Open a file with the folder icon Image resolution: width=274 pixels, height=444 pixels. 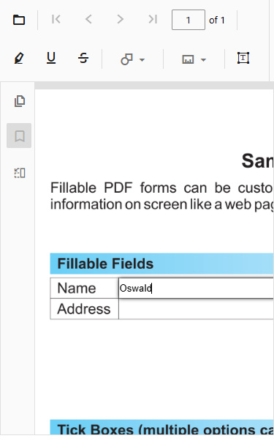pos(19,20)
